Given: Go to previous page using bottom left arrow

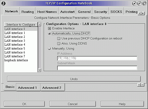Looking at the screenshot, I should pos(139,85).
